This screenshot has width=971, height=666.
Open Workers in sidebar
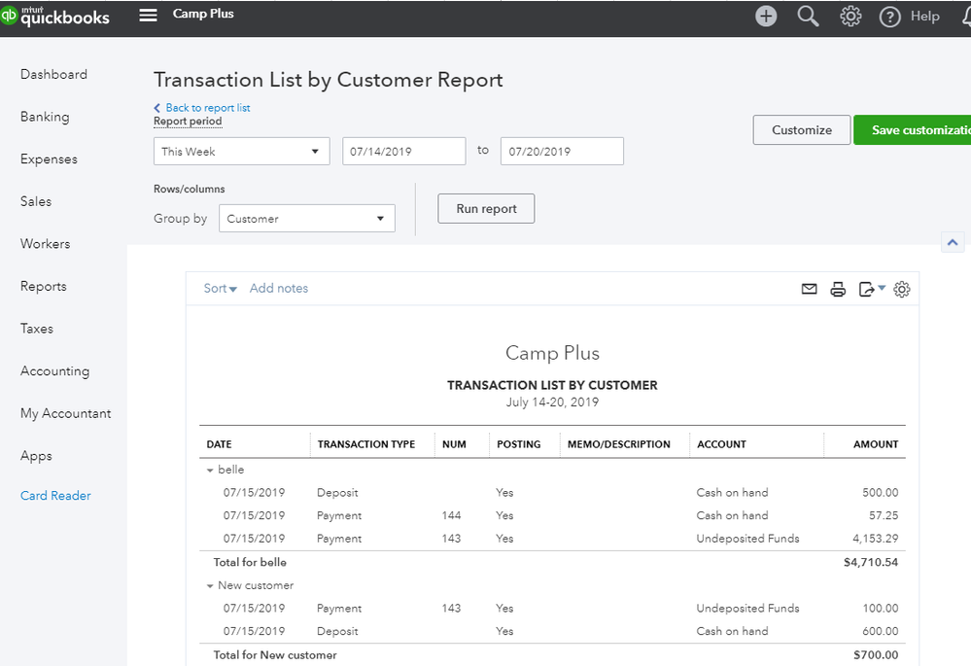(x=46, y=243)
